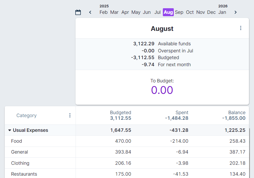Viewport: 254px width, 178px height.
Task: Jump to the Jan 2026 tab
Action: coord(222,12)
